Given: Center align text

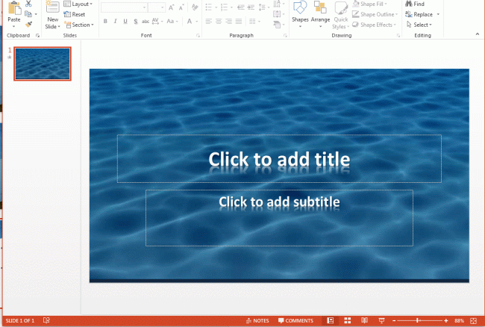Looking at the screenshot, I should point(219,22).
